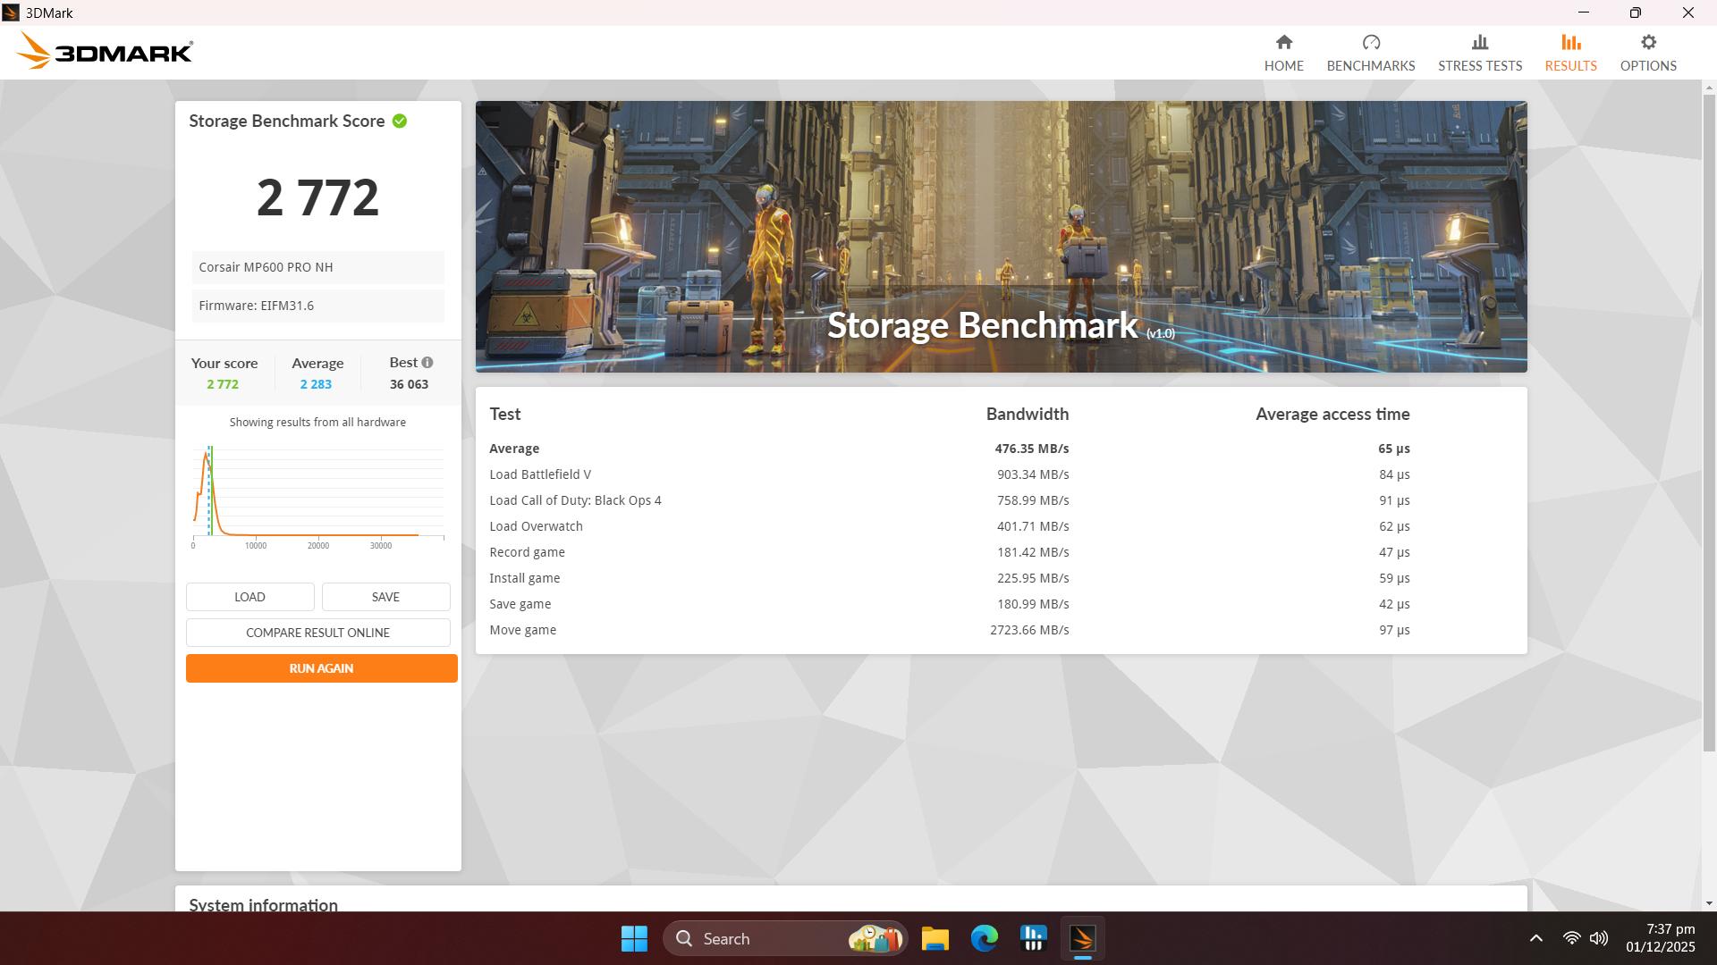The height and width of the screenshot is (965, 1717).
Task: Click the scrollbar down arrow
Action: (1709, 903)
